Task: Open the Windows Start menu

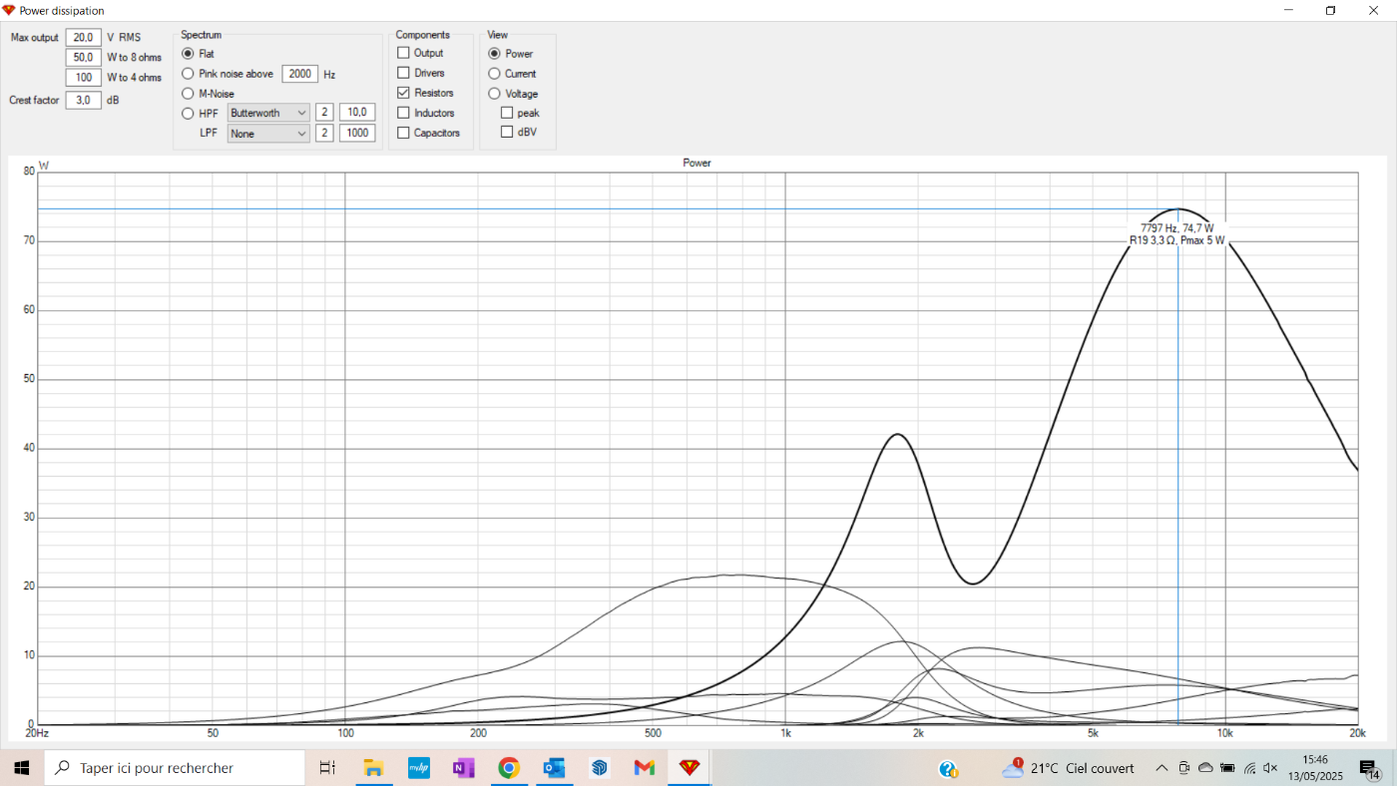Action: [21, 768]
